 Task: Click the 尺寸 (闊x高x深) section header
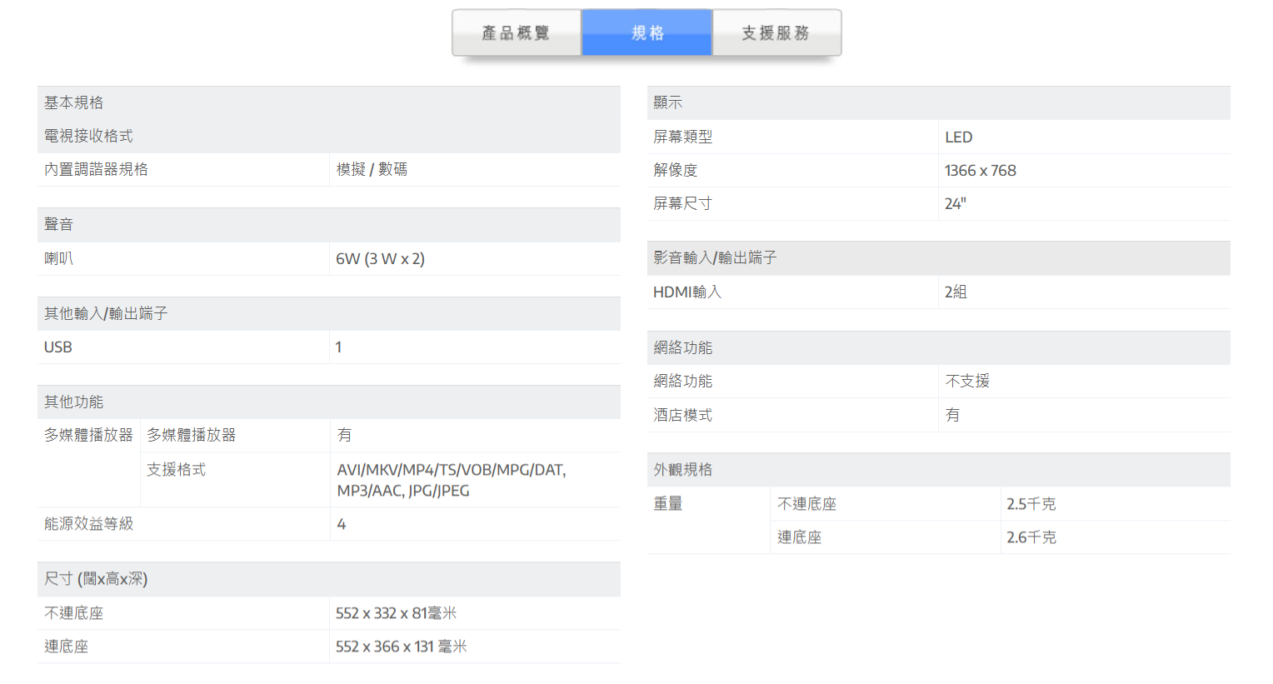(x=96, y=579)
